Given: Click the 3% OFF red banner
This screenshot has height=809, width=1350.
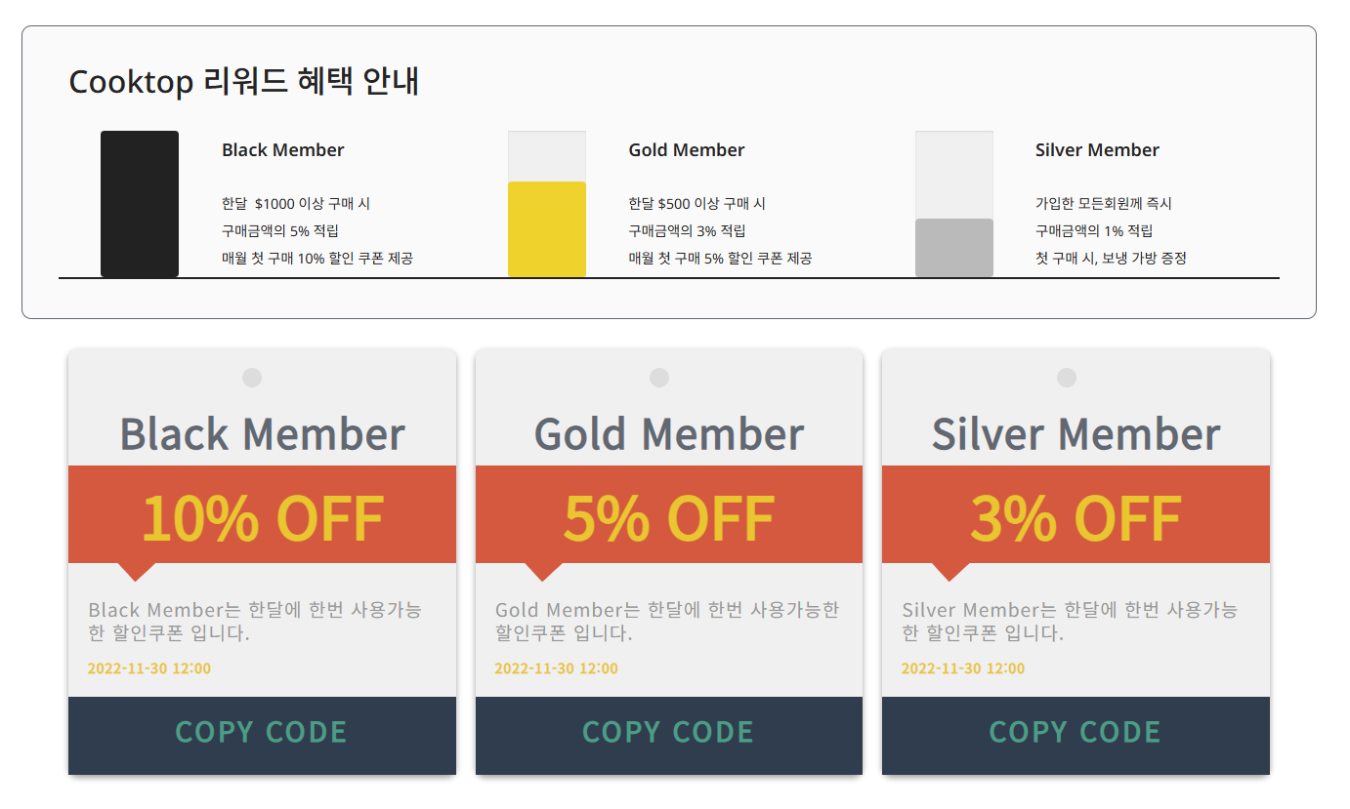Looking at the screenshot, I should pos(1076,514).
